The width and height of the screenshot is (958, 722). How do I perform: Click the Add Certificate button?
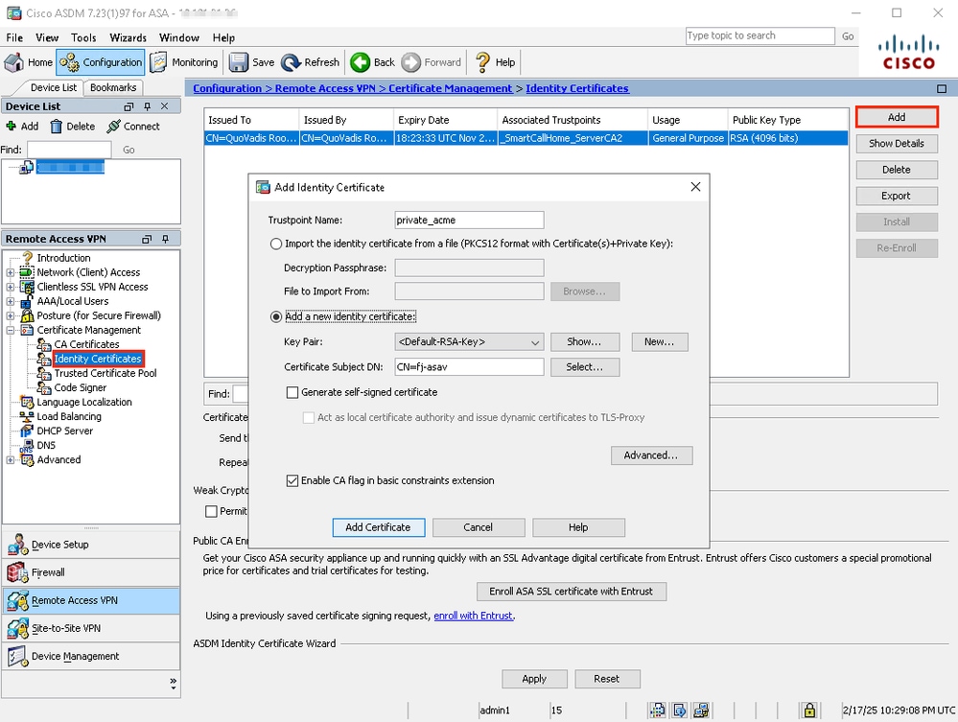pos(378,527)
